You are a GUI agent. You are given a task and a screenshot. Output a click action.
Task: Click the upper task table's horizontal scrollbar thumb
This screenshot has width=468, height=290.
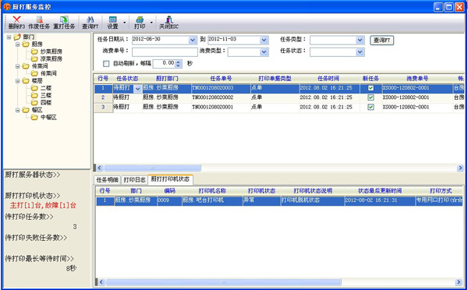coord(152,168)
